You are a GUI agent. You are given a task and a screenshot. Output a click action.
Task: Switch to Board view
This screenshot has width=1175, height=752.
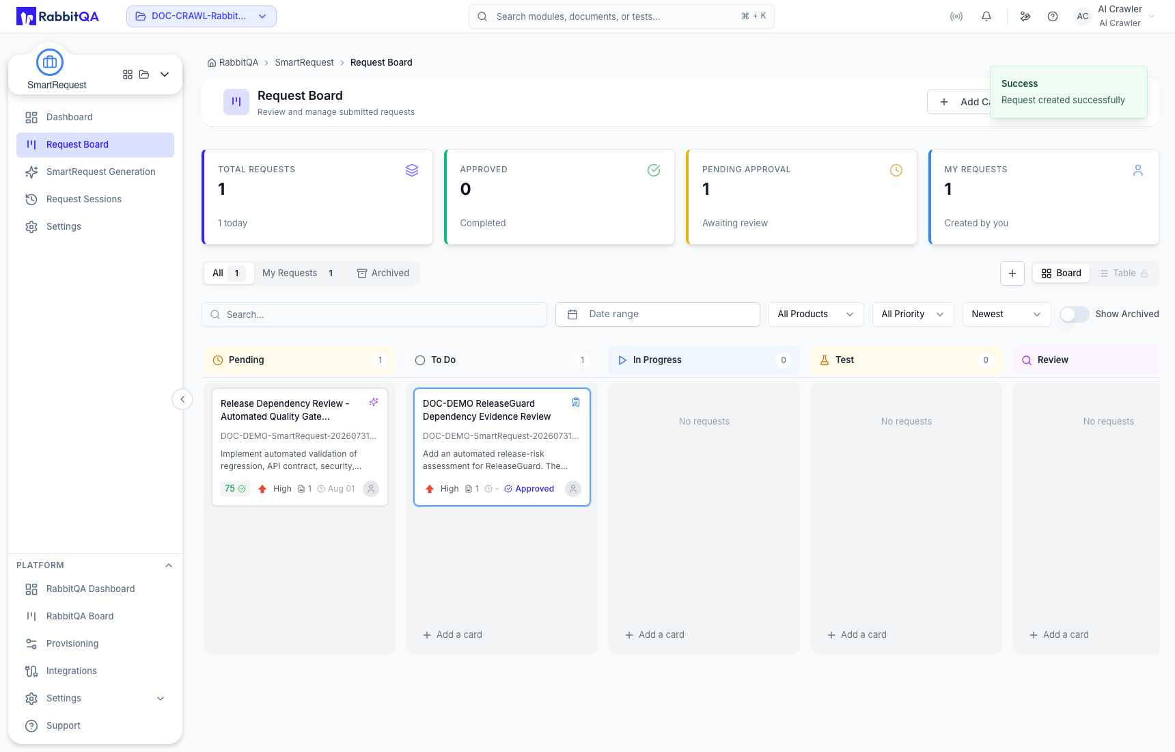tap(1062, 273)
